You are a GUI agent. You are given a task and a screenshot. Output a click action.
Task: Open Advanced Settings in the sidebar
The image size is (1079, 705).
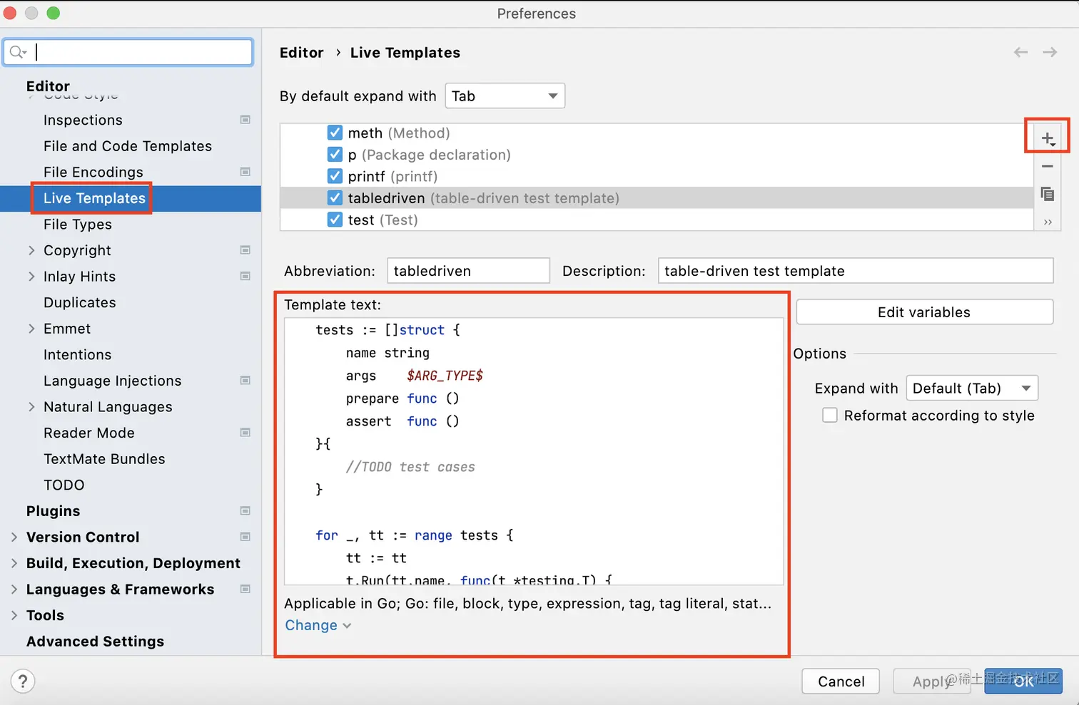[95, 642]
